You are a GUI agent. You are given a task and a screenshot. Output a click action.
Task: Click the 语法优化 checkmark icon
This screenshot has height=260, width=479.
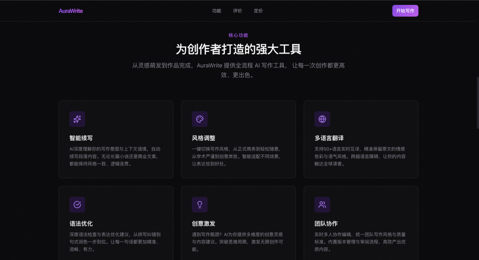coord(77,205)
